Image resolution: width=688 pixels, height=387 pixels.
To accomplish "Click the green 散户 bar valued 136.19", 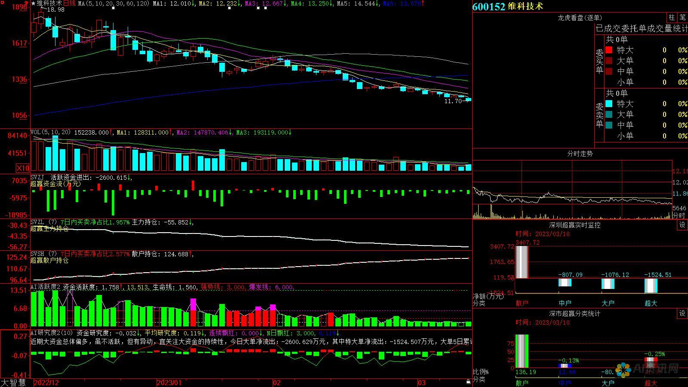I will (522, 351).
